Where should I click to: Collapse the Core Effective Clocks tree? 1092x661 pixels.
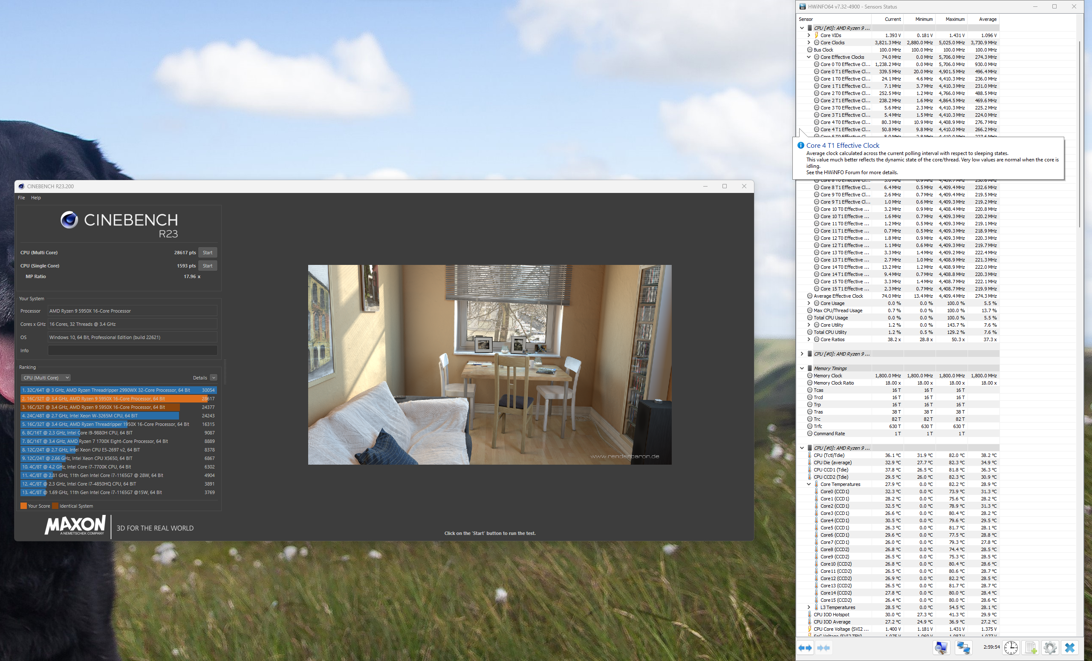809,57
